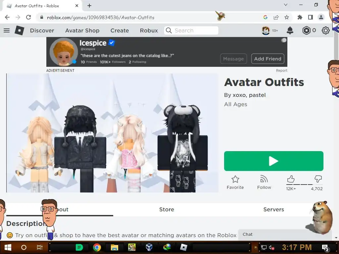Viewport: 339px width, 254px height.
Task: Dislike the game with thumbs down
Action: coord(318,179)
